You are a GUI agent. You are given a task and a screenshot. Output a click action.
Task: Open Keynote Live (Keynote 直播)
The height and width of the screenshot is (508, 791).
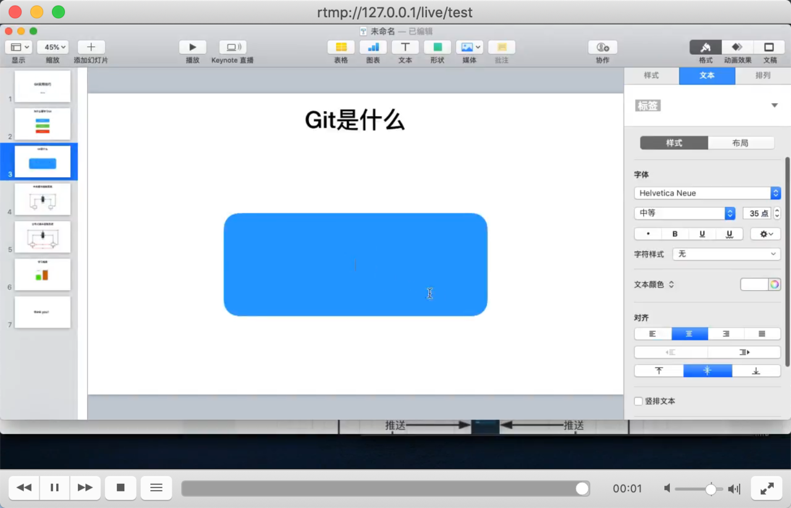coord(232,47)
